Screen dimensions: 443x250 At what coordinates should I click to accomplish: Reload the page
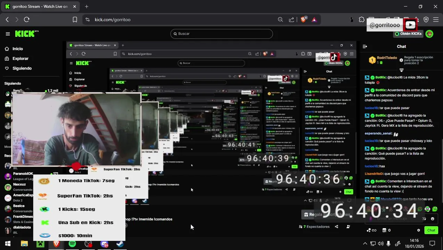[27, 20]
